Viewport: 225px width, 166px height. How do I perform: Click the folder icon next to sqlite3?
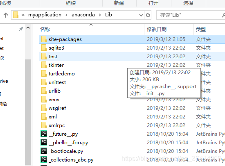click(44, 48)
